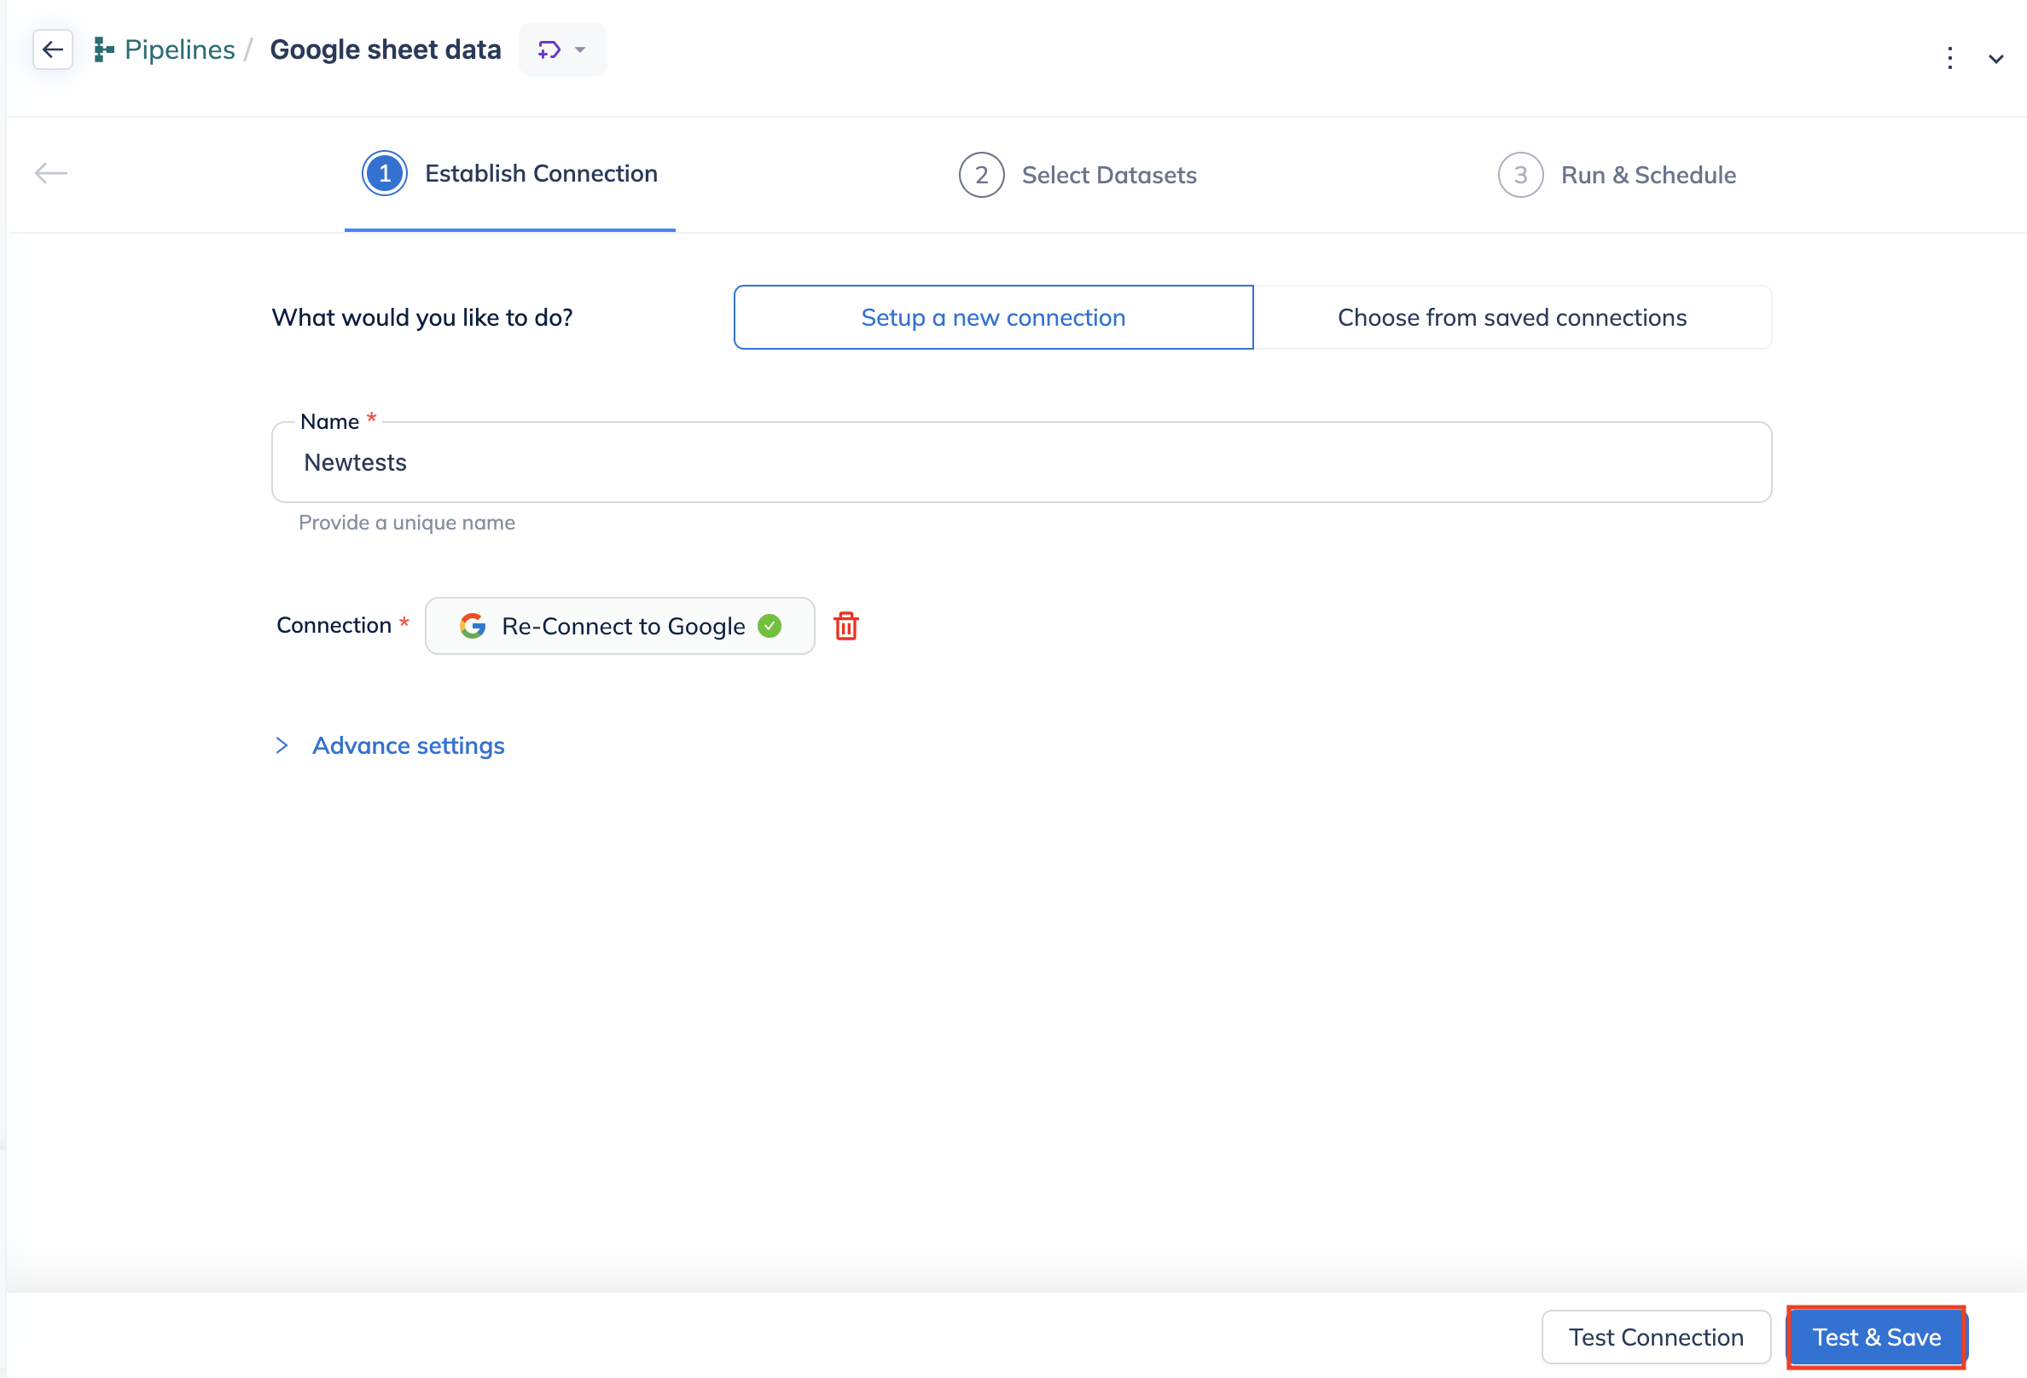Go to Select Datasets step

point(1078,175)
